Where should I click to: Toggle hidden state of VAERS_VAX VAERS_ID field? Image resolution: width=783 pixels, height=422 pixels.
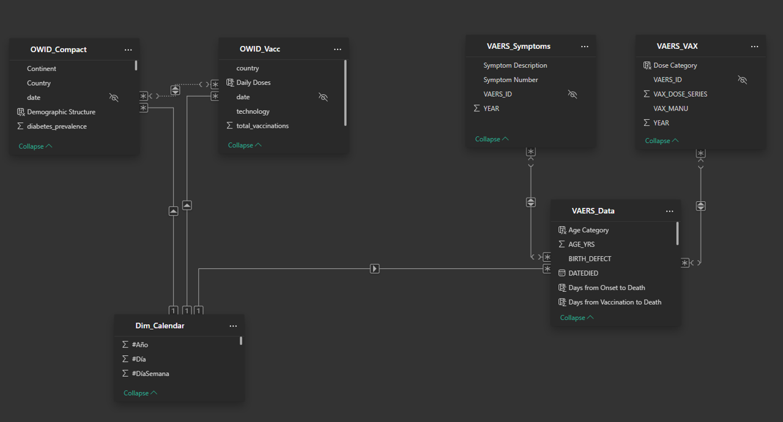tap(743, 80)
